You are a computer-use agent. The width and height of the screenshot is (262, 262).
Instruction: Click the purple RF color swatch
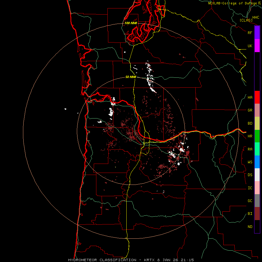pos(257,33)
